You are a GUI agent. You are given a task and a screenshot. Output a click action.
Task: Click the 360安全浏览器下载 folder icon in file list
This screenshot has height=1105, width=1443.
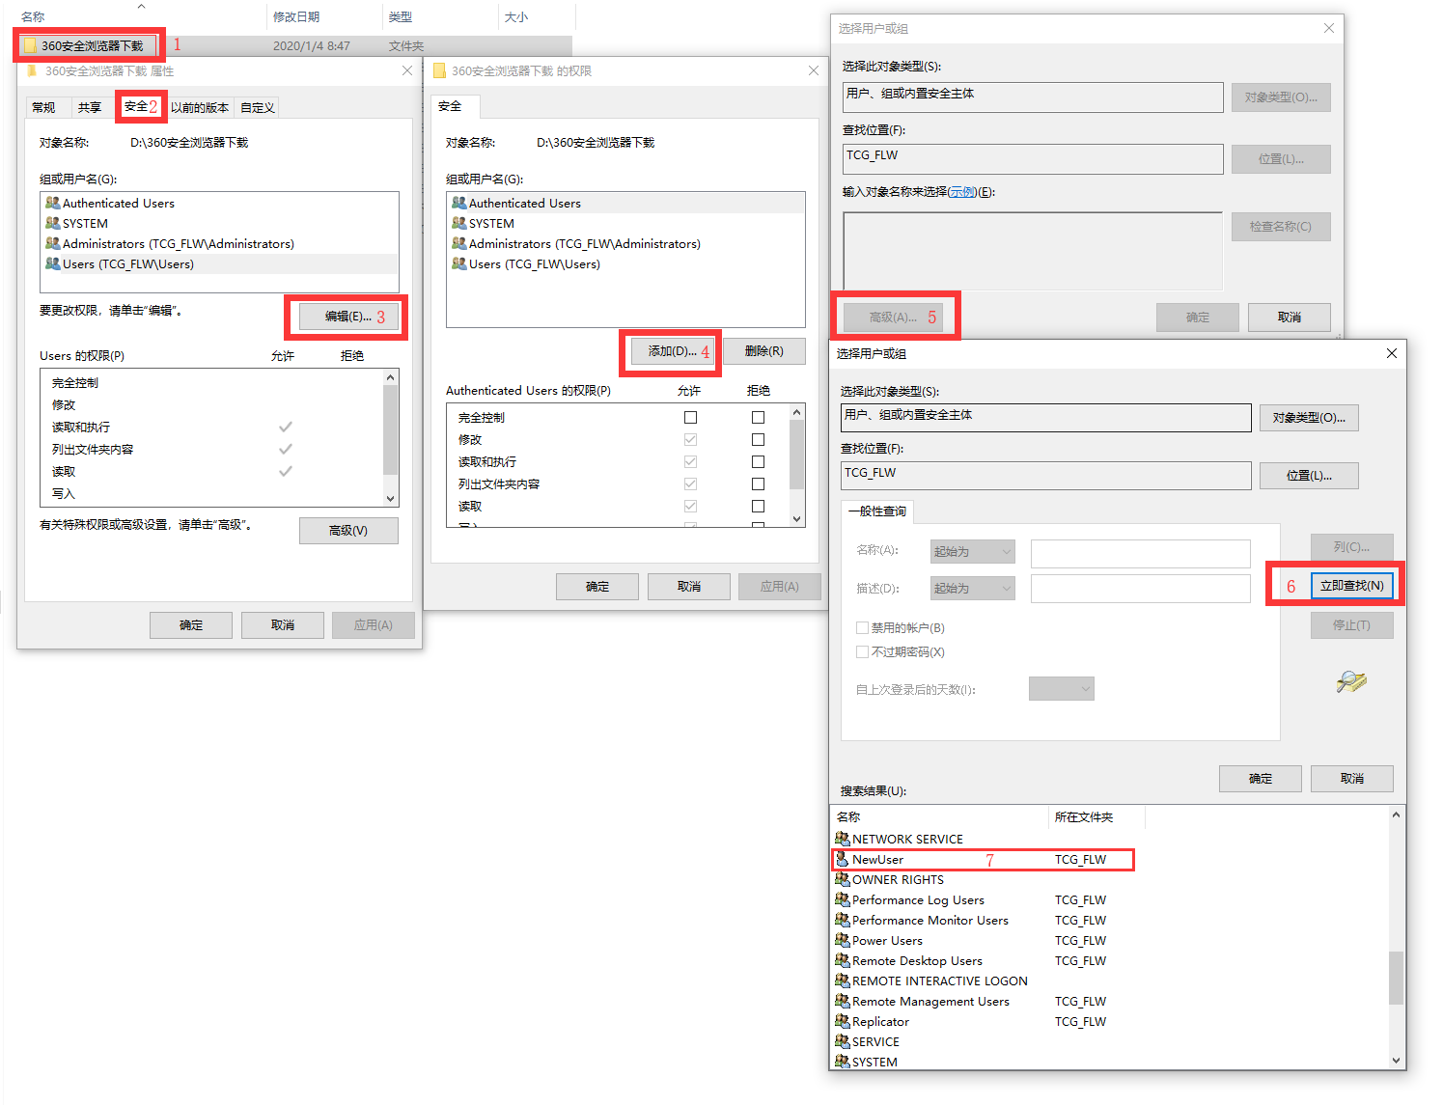coord(30,45)
